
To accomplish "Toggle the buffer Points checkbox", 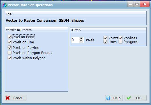I will coord(105,38).
